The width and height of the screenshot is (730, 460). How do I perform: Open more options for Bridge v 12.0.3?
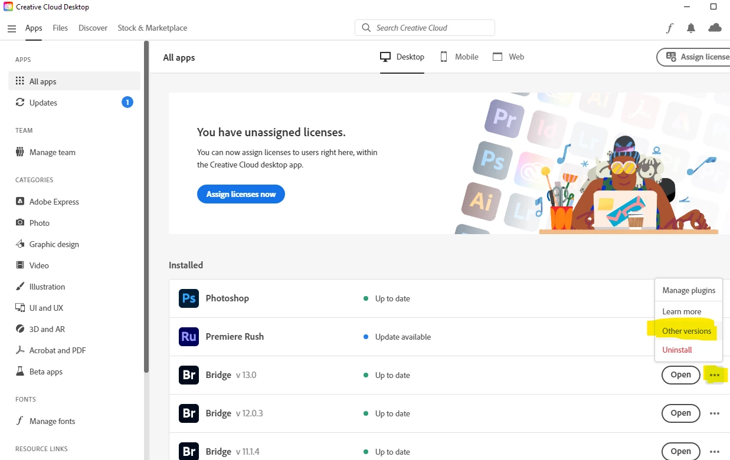[715, 413]
